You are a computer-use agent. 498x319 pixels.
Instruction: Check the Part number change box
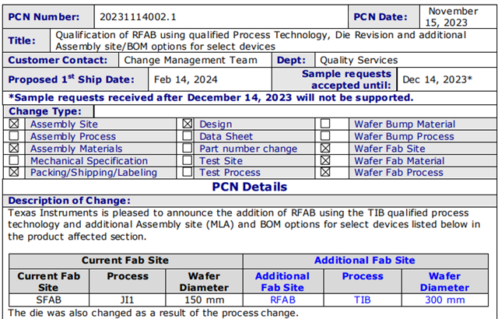click(188, 149)
